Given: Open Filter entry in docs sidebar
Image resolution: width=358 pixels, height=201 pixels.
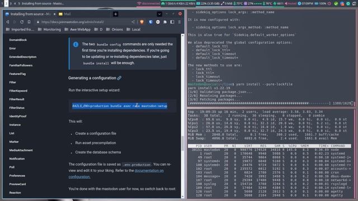Looking at the screenshot, I should [12, 82].
